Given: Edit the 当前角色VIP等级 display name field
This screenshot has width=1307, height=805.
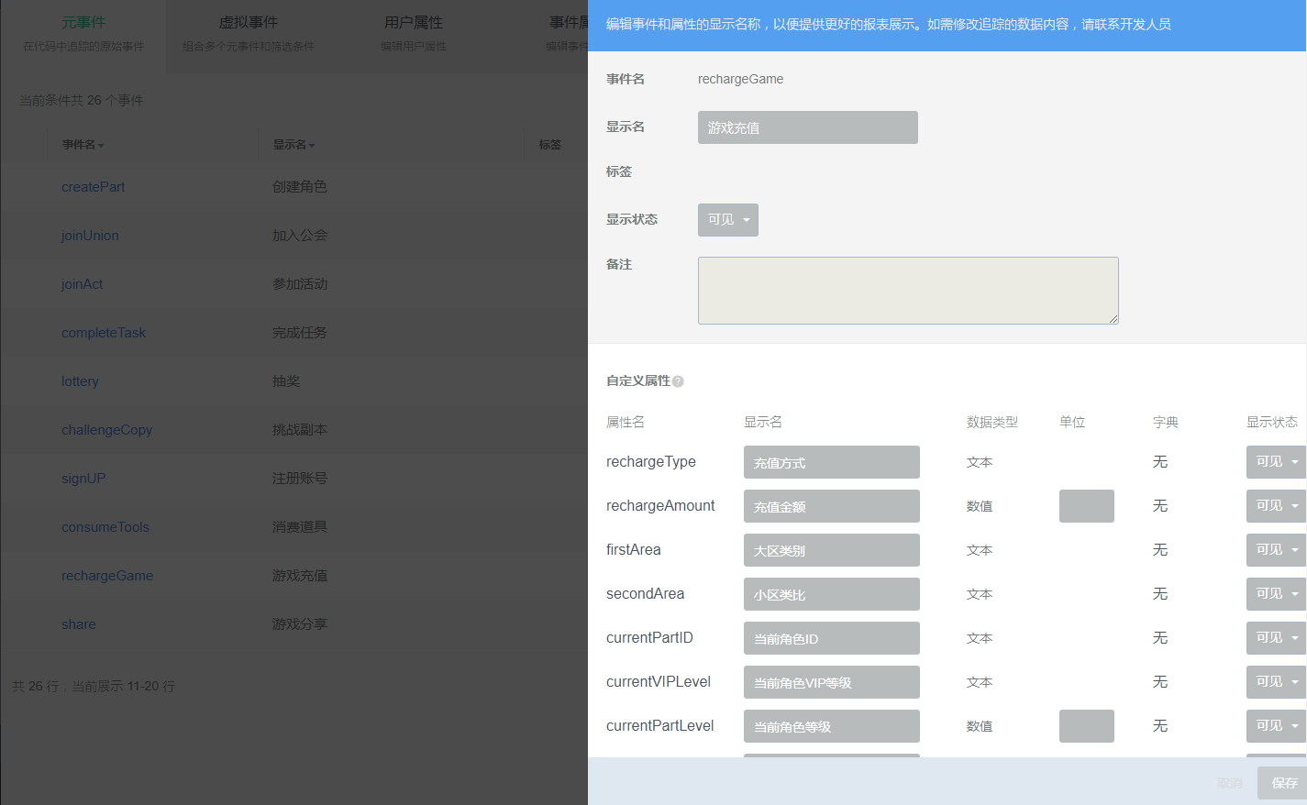Looking at the screenshot, I should 832,682.
